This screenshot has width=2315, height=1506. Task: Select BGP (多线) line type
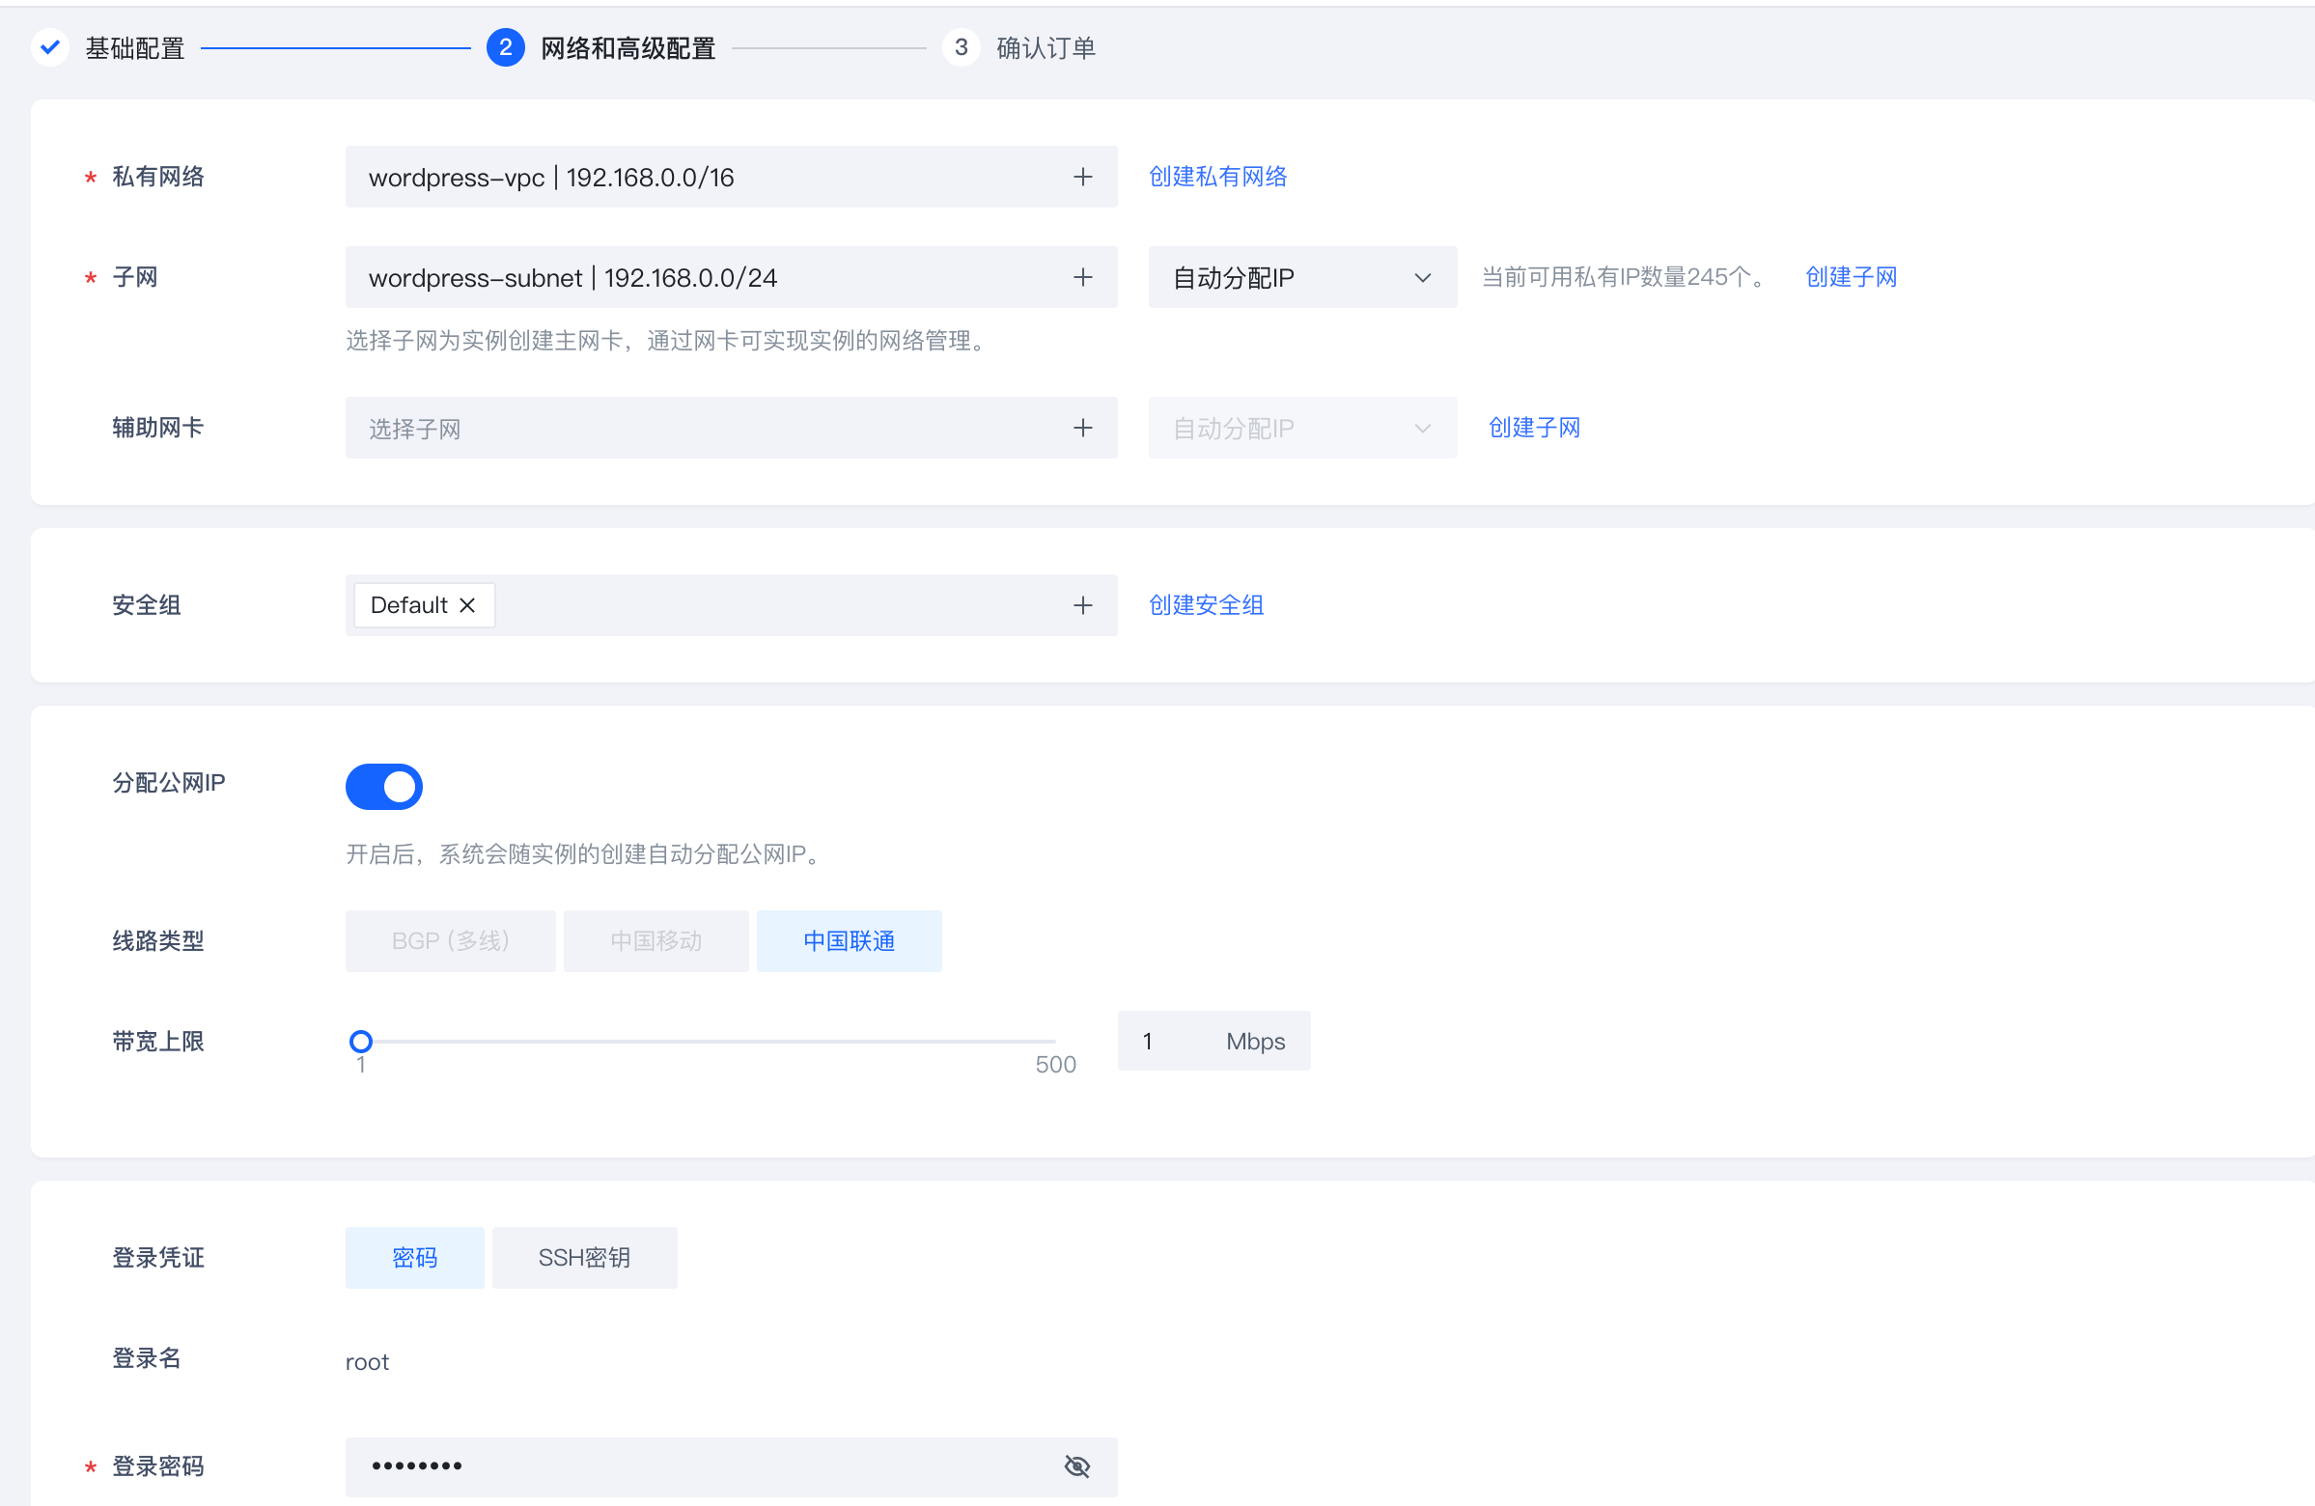click(449, 940)
